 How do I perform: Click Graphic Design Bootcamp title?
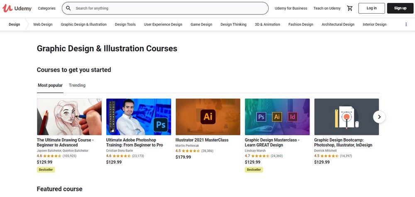[x=343, y=142]
